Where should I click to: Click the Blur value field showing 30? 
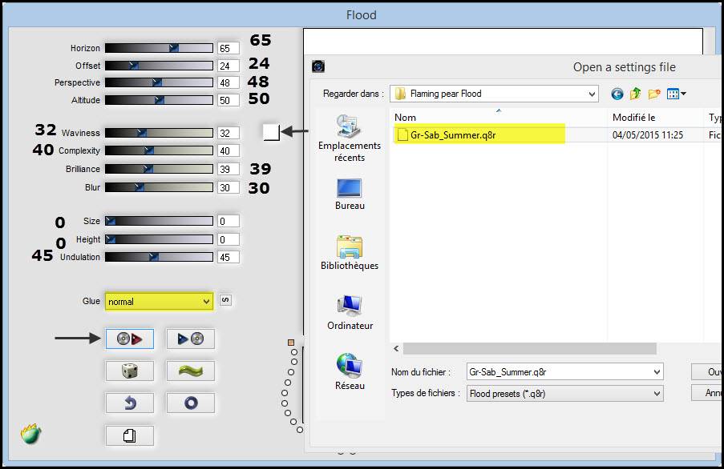229,187
